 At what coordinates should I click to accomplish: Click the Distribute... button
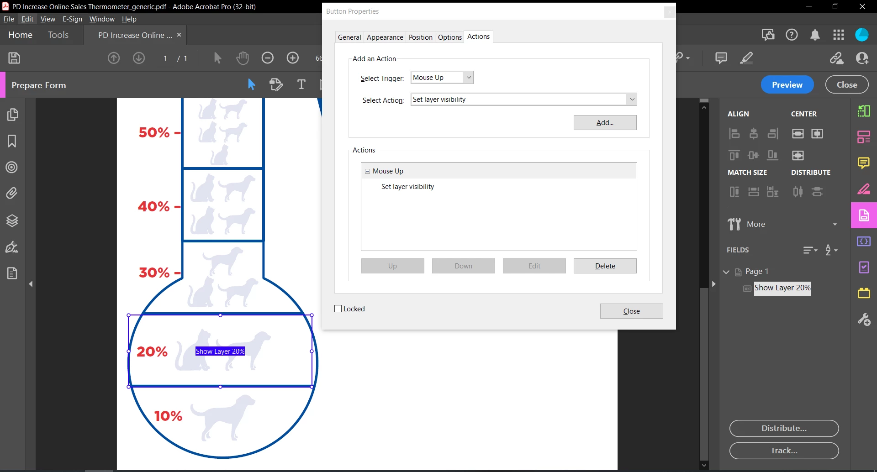pos(784,428)
